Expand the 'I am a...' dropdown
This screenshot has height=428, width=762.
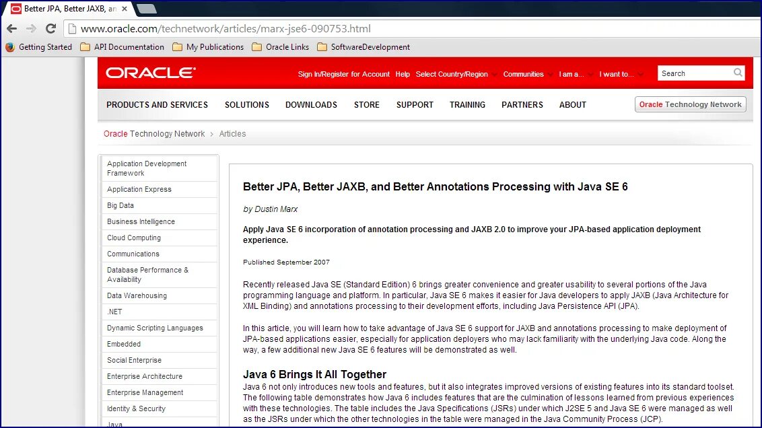tap(576, 74)
